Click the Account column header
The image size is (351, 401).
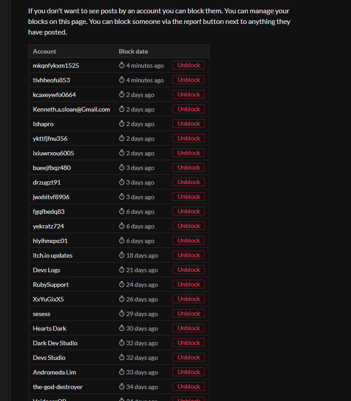click(x=45, y=51)
